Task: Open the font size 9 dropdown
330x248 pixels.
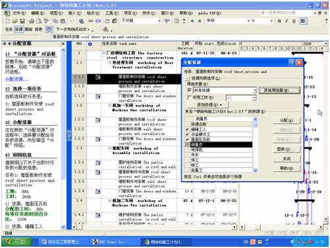Action: coord(271,21)
